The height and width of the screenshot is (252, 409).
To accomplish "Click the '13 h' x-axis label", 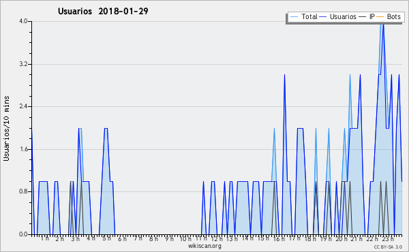I will point(232,238).
